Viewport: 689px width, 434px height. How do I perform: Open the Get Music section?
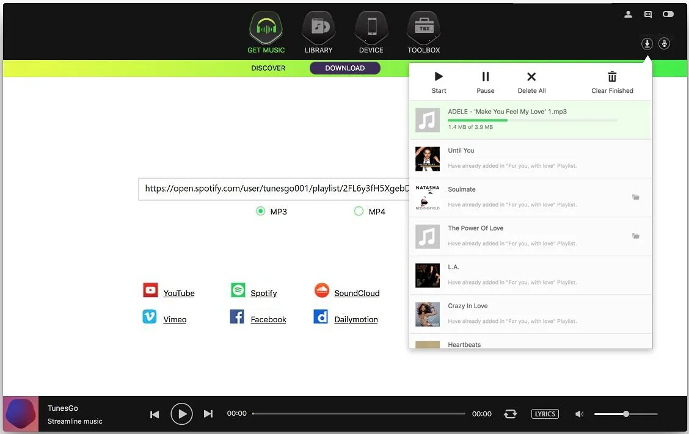coord(266,32)
